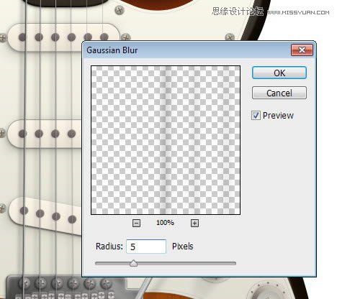Zoom out the blur preview
The image size is (337, 299).
(x=136, y=224)
